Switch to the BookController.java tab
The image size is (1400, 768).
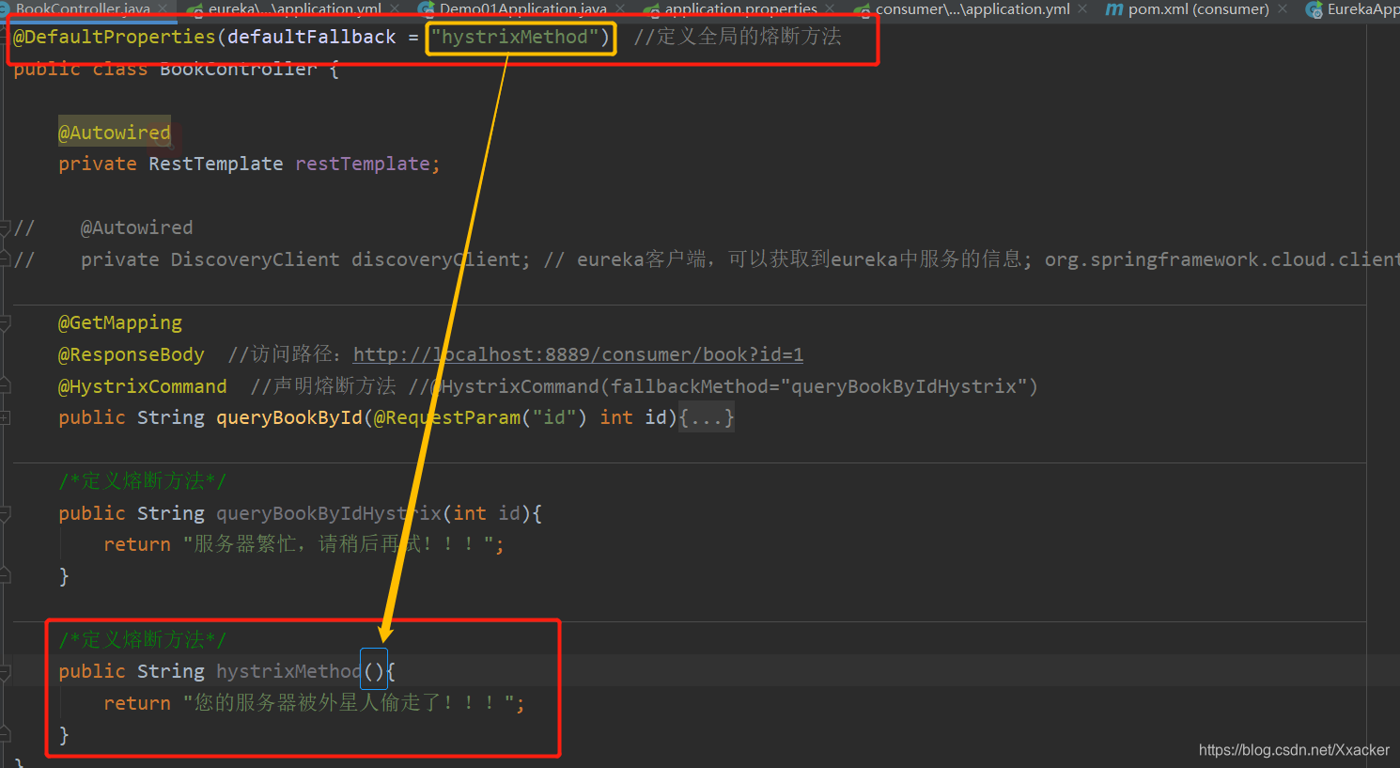point(83,8)
